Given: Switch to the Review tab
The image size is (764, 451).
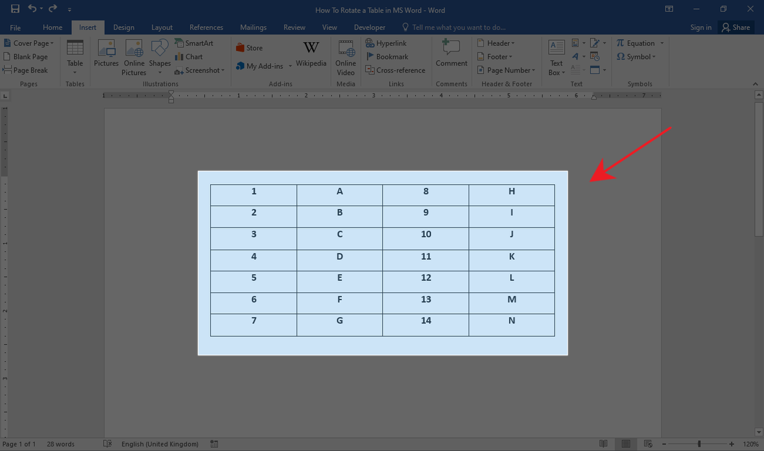Looking at the screenshot, I should click(294, 27).
